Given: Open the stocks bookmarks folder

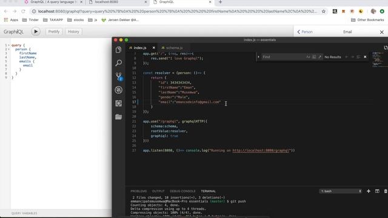Looking at the screenshot, I should click(75, 20).
